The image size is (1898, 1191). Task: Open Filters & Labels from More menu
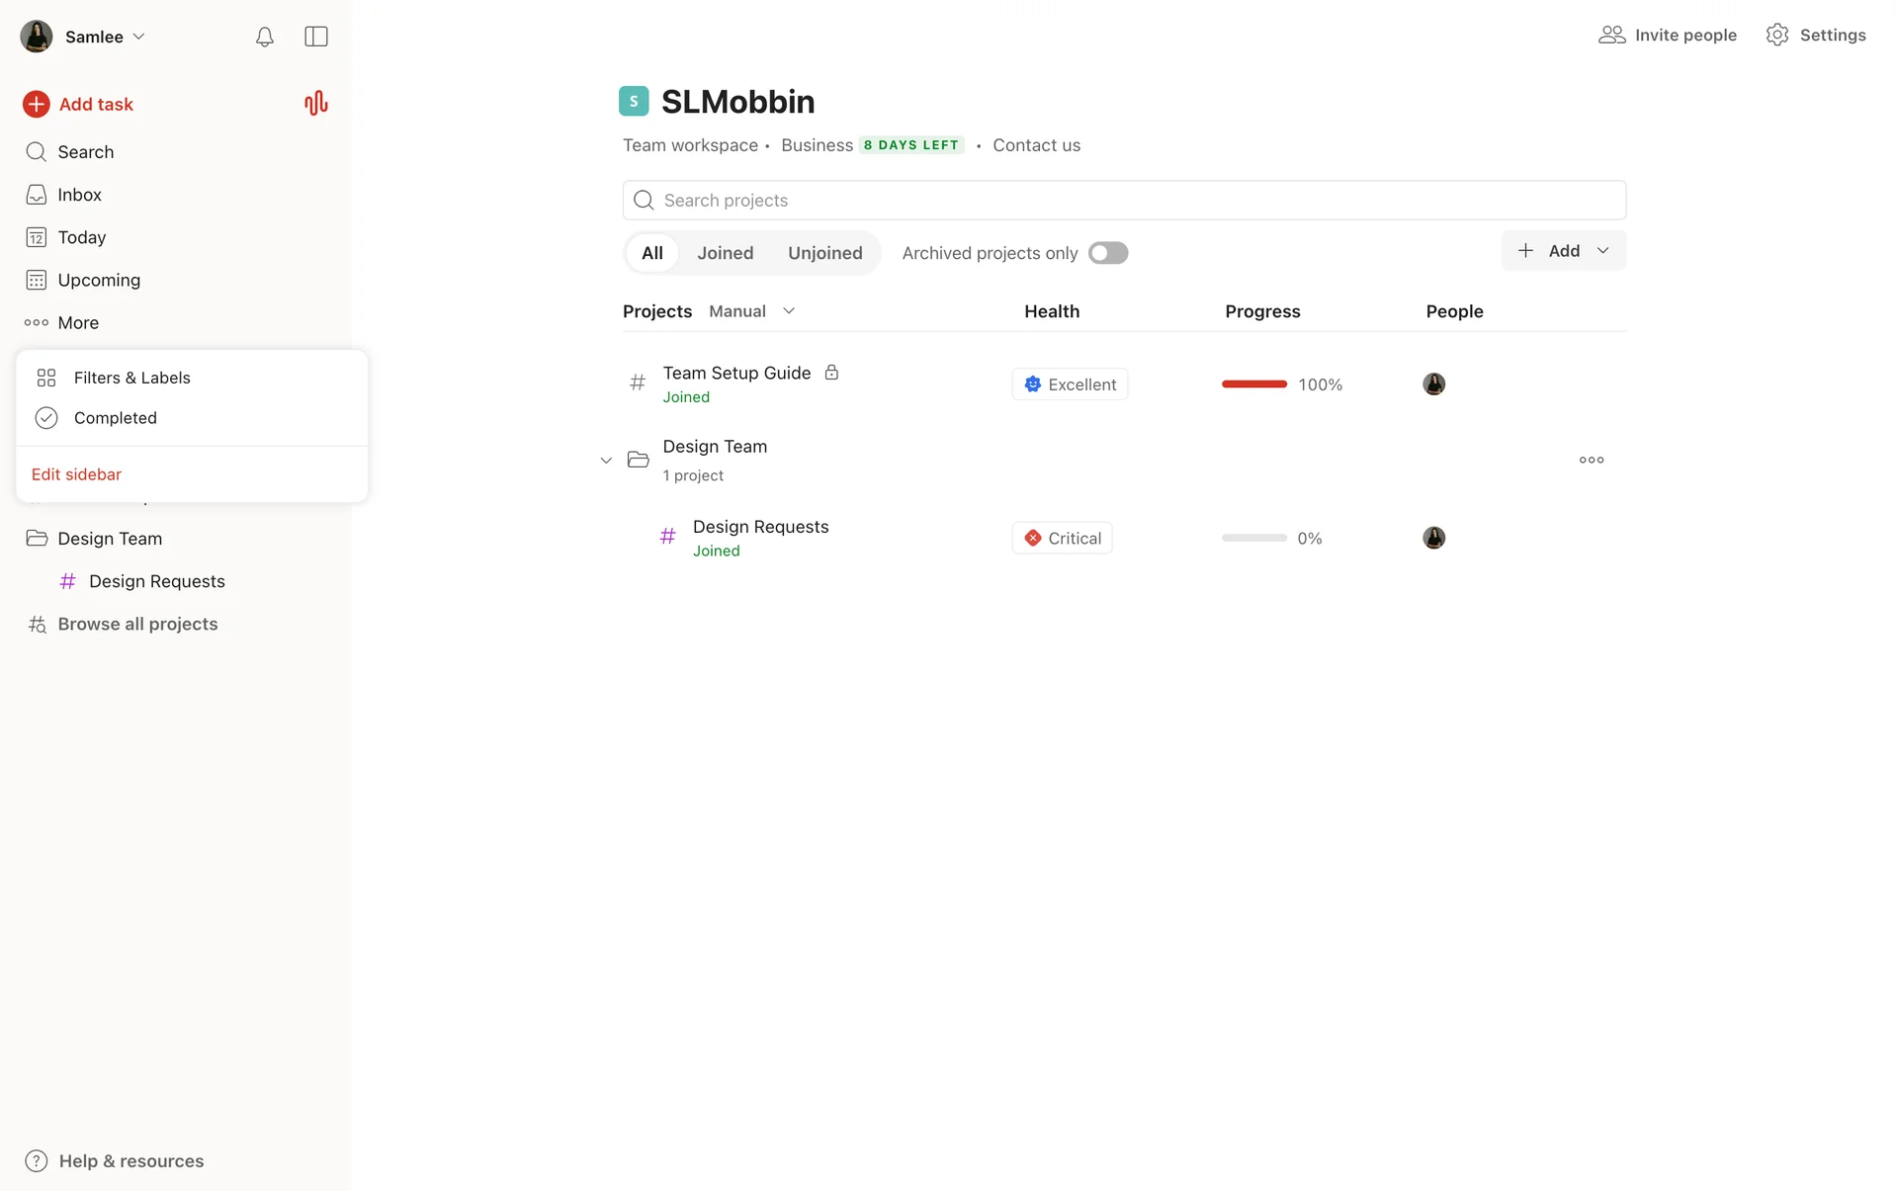click(131, 378)
